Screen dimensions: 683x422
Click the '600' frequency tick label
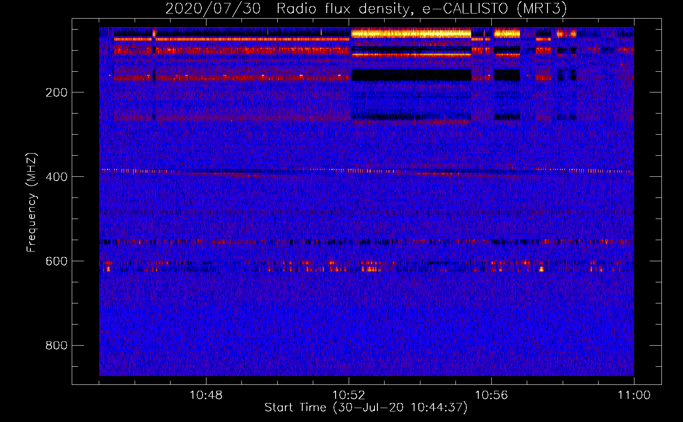[x=57, y=261]
